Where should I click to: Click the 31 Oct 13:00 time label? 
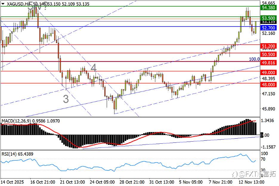click(x=162, y=182)
